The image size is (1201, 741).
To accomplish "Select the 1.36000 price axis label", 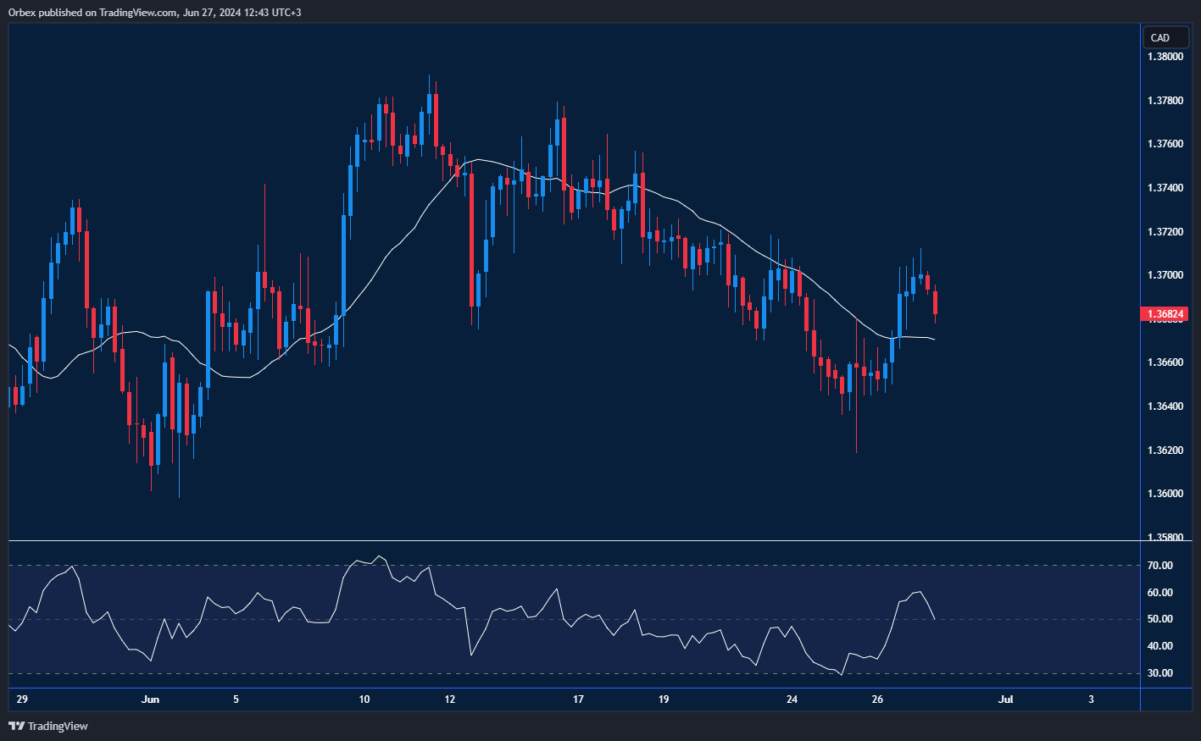I will 1165,494.
